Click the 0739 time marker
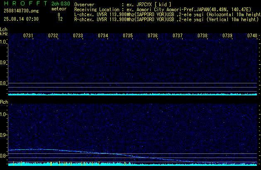Viewport: 261px width, 170px height. coord(227,36)
